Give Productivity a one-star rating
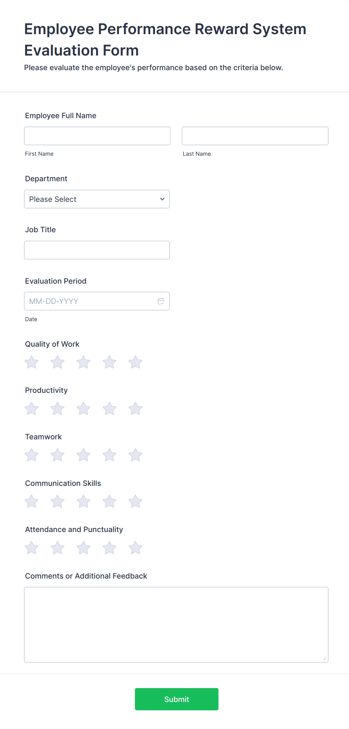 (x=31, y=409)
